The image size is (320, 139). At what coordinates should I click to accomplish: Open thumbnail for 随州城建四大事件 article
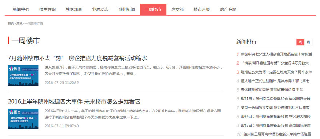pos(23,119)
